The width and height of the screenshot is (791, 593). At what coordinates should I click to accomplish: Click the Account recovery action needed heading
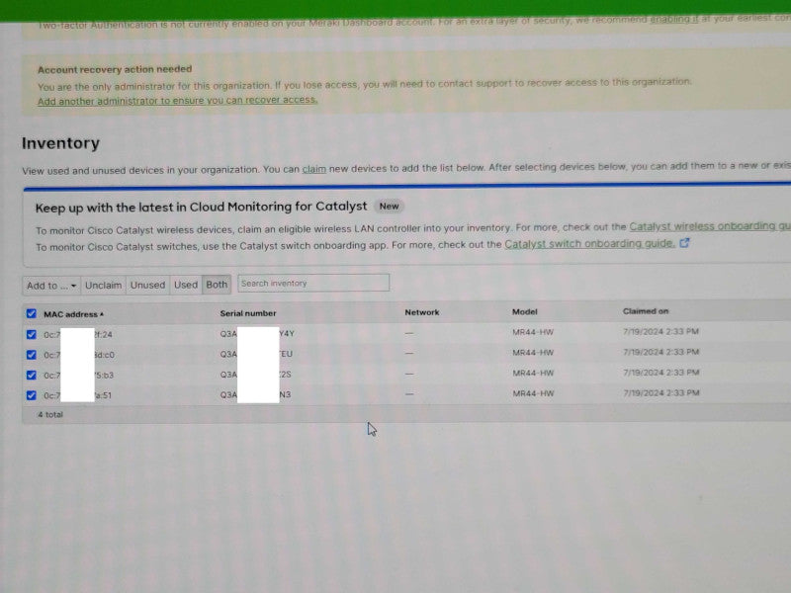(x=115, y=69)
